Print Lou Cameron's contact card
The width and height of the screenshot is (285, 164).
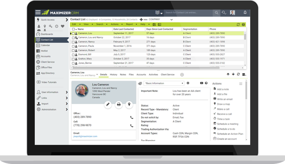pyautogui.click(x=119, y=104)
